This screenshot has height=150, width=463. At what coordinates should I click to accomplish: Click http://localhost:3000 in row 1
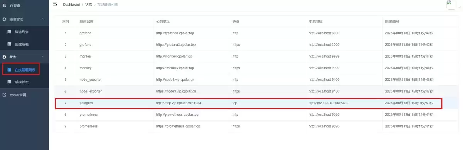pyautogui.click(x=324, y=33)
